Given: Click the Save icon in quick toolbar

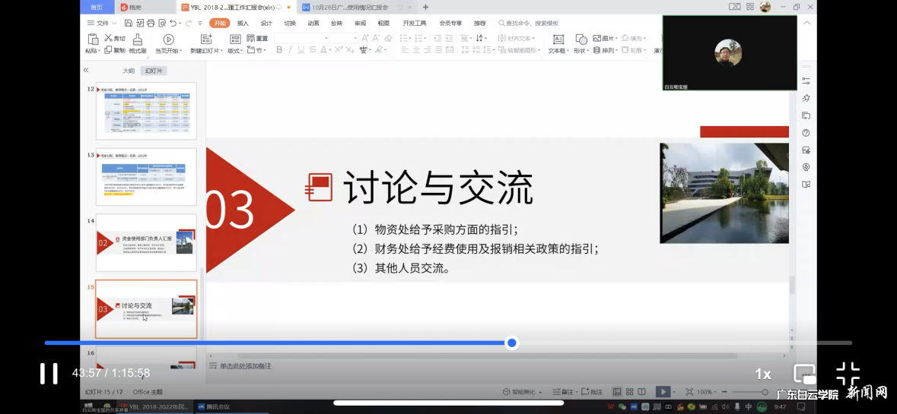Looking at the screenshot, I should (128, 24).
